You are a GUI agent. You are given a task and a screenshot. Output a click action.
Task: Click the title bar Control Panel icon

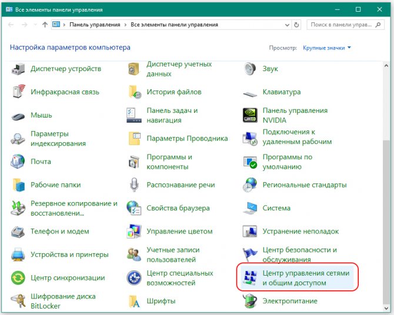(x=9, y=9)
